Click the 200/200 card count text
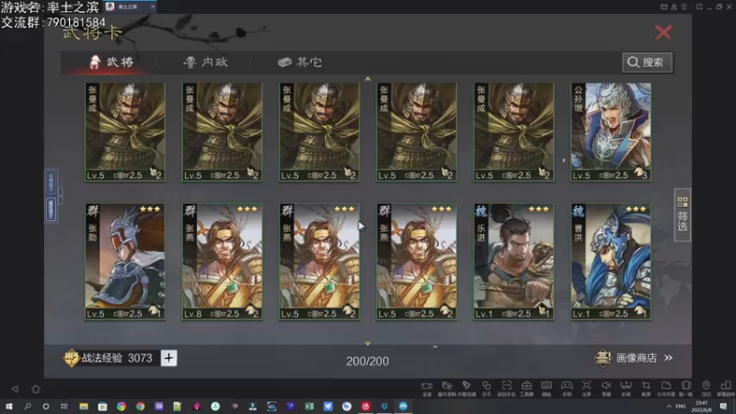736x414 pixels. point(367,361)
